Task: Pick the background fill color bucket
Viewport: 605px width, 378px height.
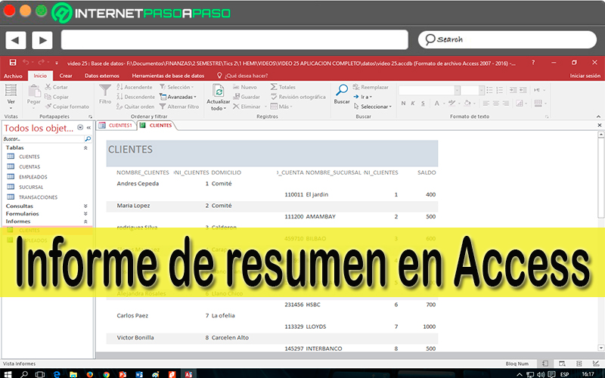Action: pyautogui.click(x=467, y=104)
